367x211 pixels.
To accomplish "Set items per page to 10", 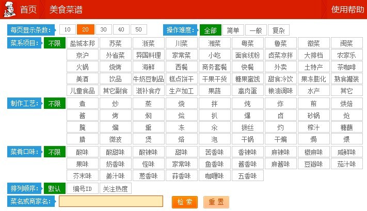I will [69, 30].
